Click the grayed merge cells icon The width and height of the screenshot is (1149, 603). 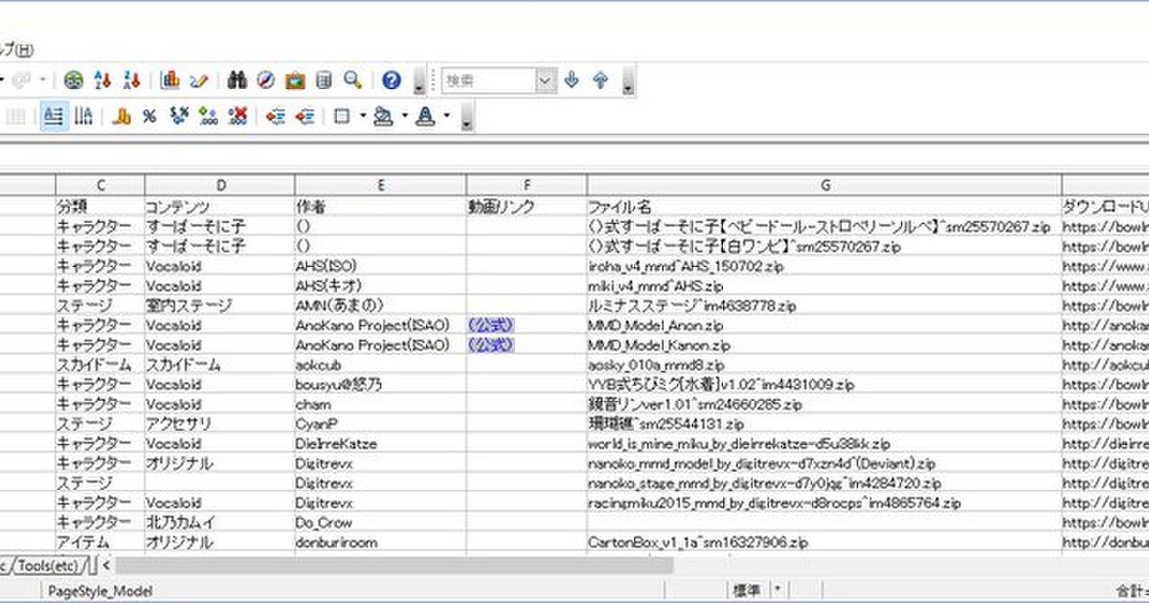pos(16,117)
